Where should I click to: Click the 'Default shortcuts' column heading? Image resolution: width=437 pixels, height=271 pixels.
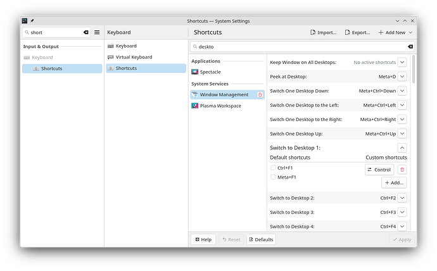coord(290,158)
